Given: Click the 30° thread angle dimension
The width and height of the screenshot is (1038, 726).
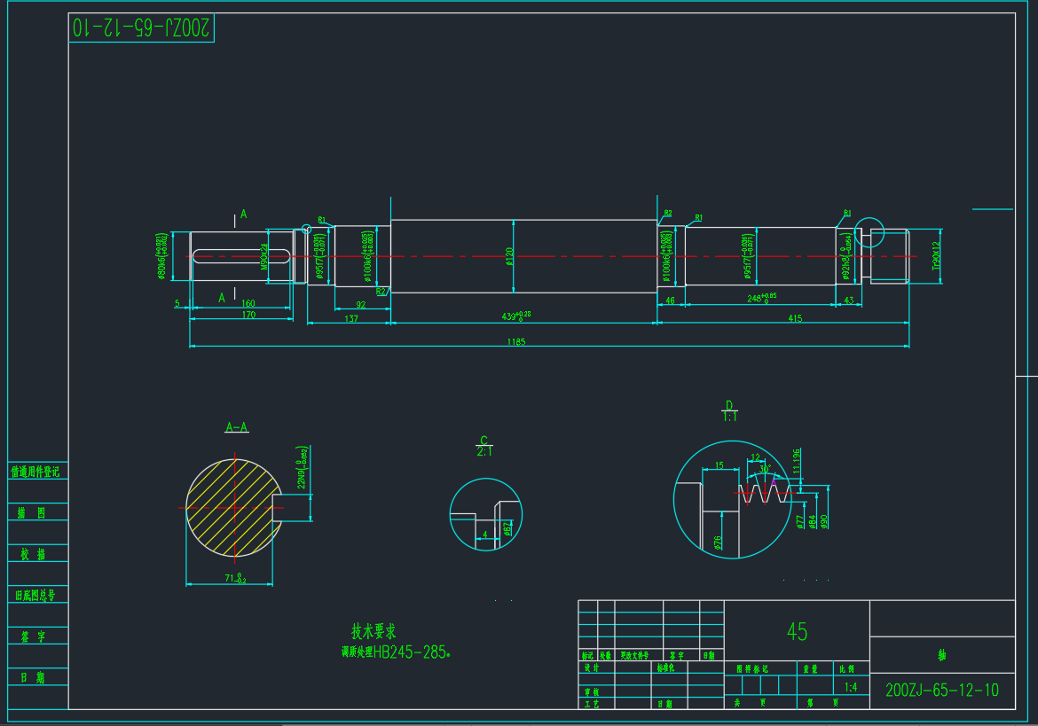Looking at the screenshot, I should [x=766, y=468].
